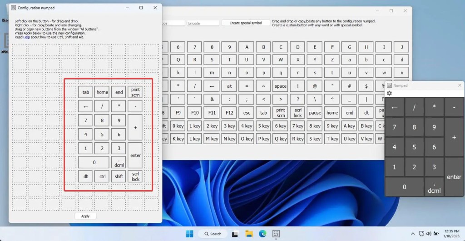Pick the space button in All buttons window

click(281, 86)
